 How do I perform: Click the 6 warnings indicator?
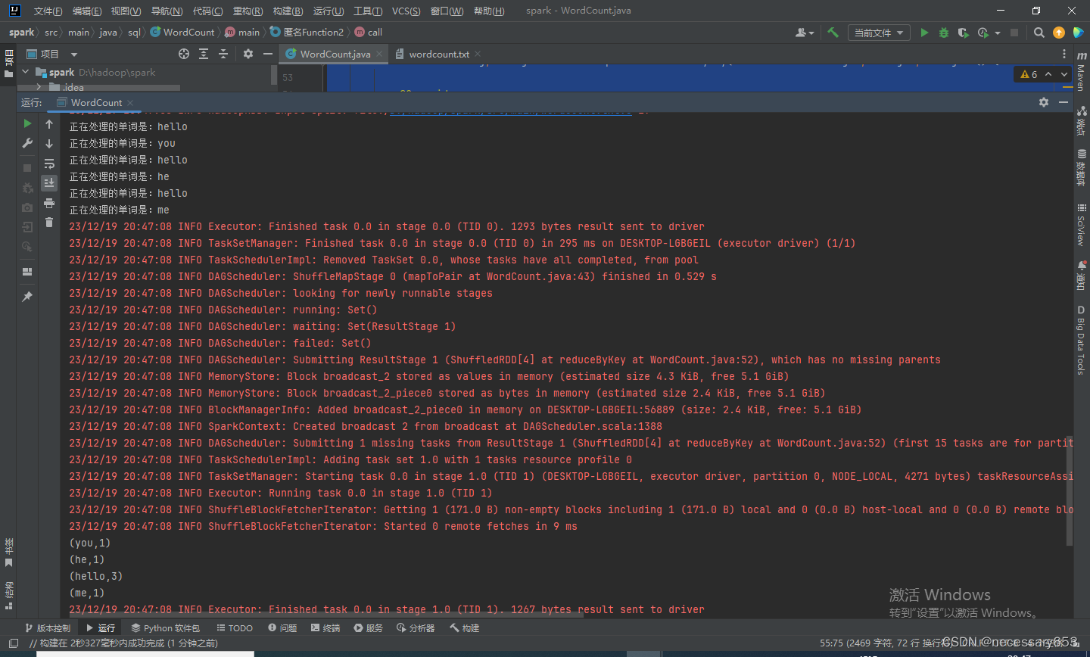1029,74
